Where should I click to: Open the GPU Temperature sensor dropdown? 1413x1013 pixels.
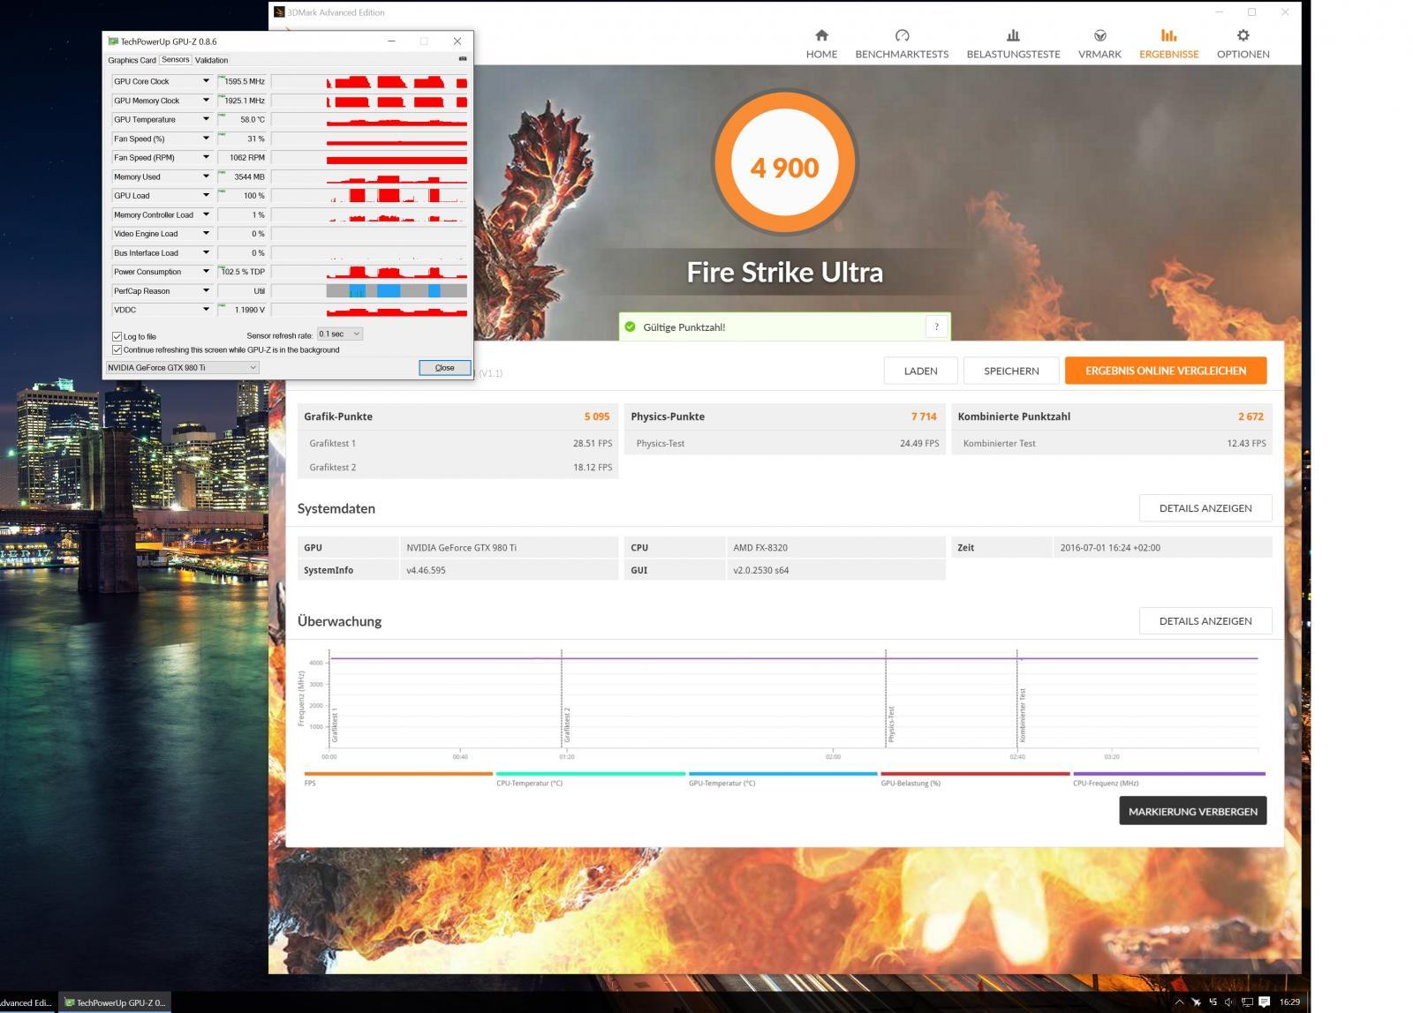[206, 119]
